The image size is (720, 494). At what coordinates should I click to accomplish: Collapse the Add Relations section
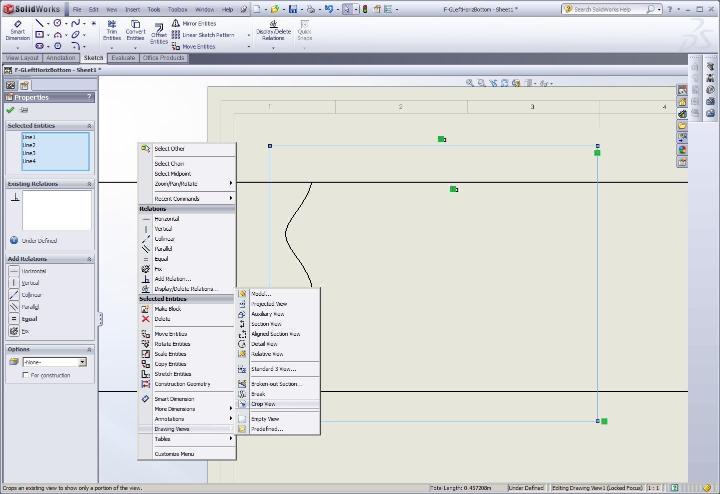89,259
